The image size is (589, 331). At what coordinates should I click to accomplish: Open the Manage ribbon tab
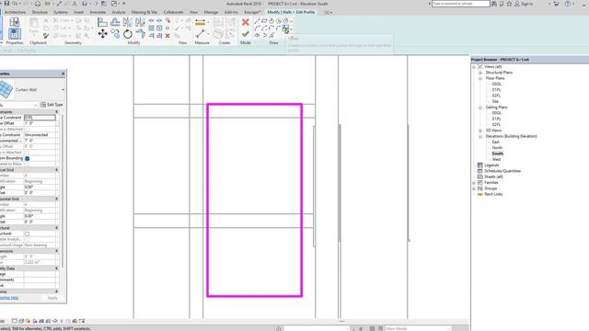pyautogui.click(x=211, y=12)
